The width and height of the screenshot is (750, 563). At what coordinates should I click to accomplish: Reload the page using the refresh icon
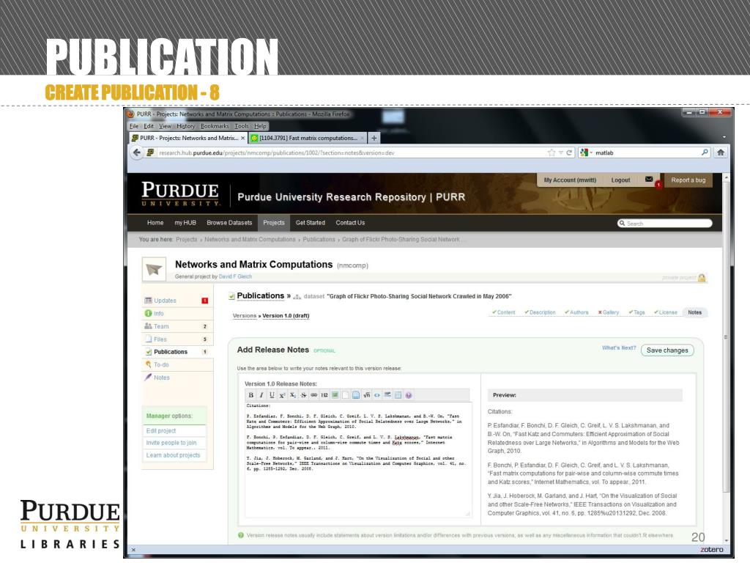tap(569, 152)
